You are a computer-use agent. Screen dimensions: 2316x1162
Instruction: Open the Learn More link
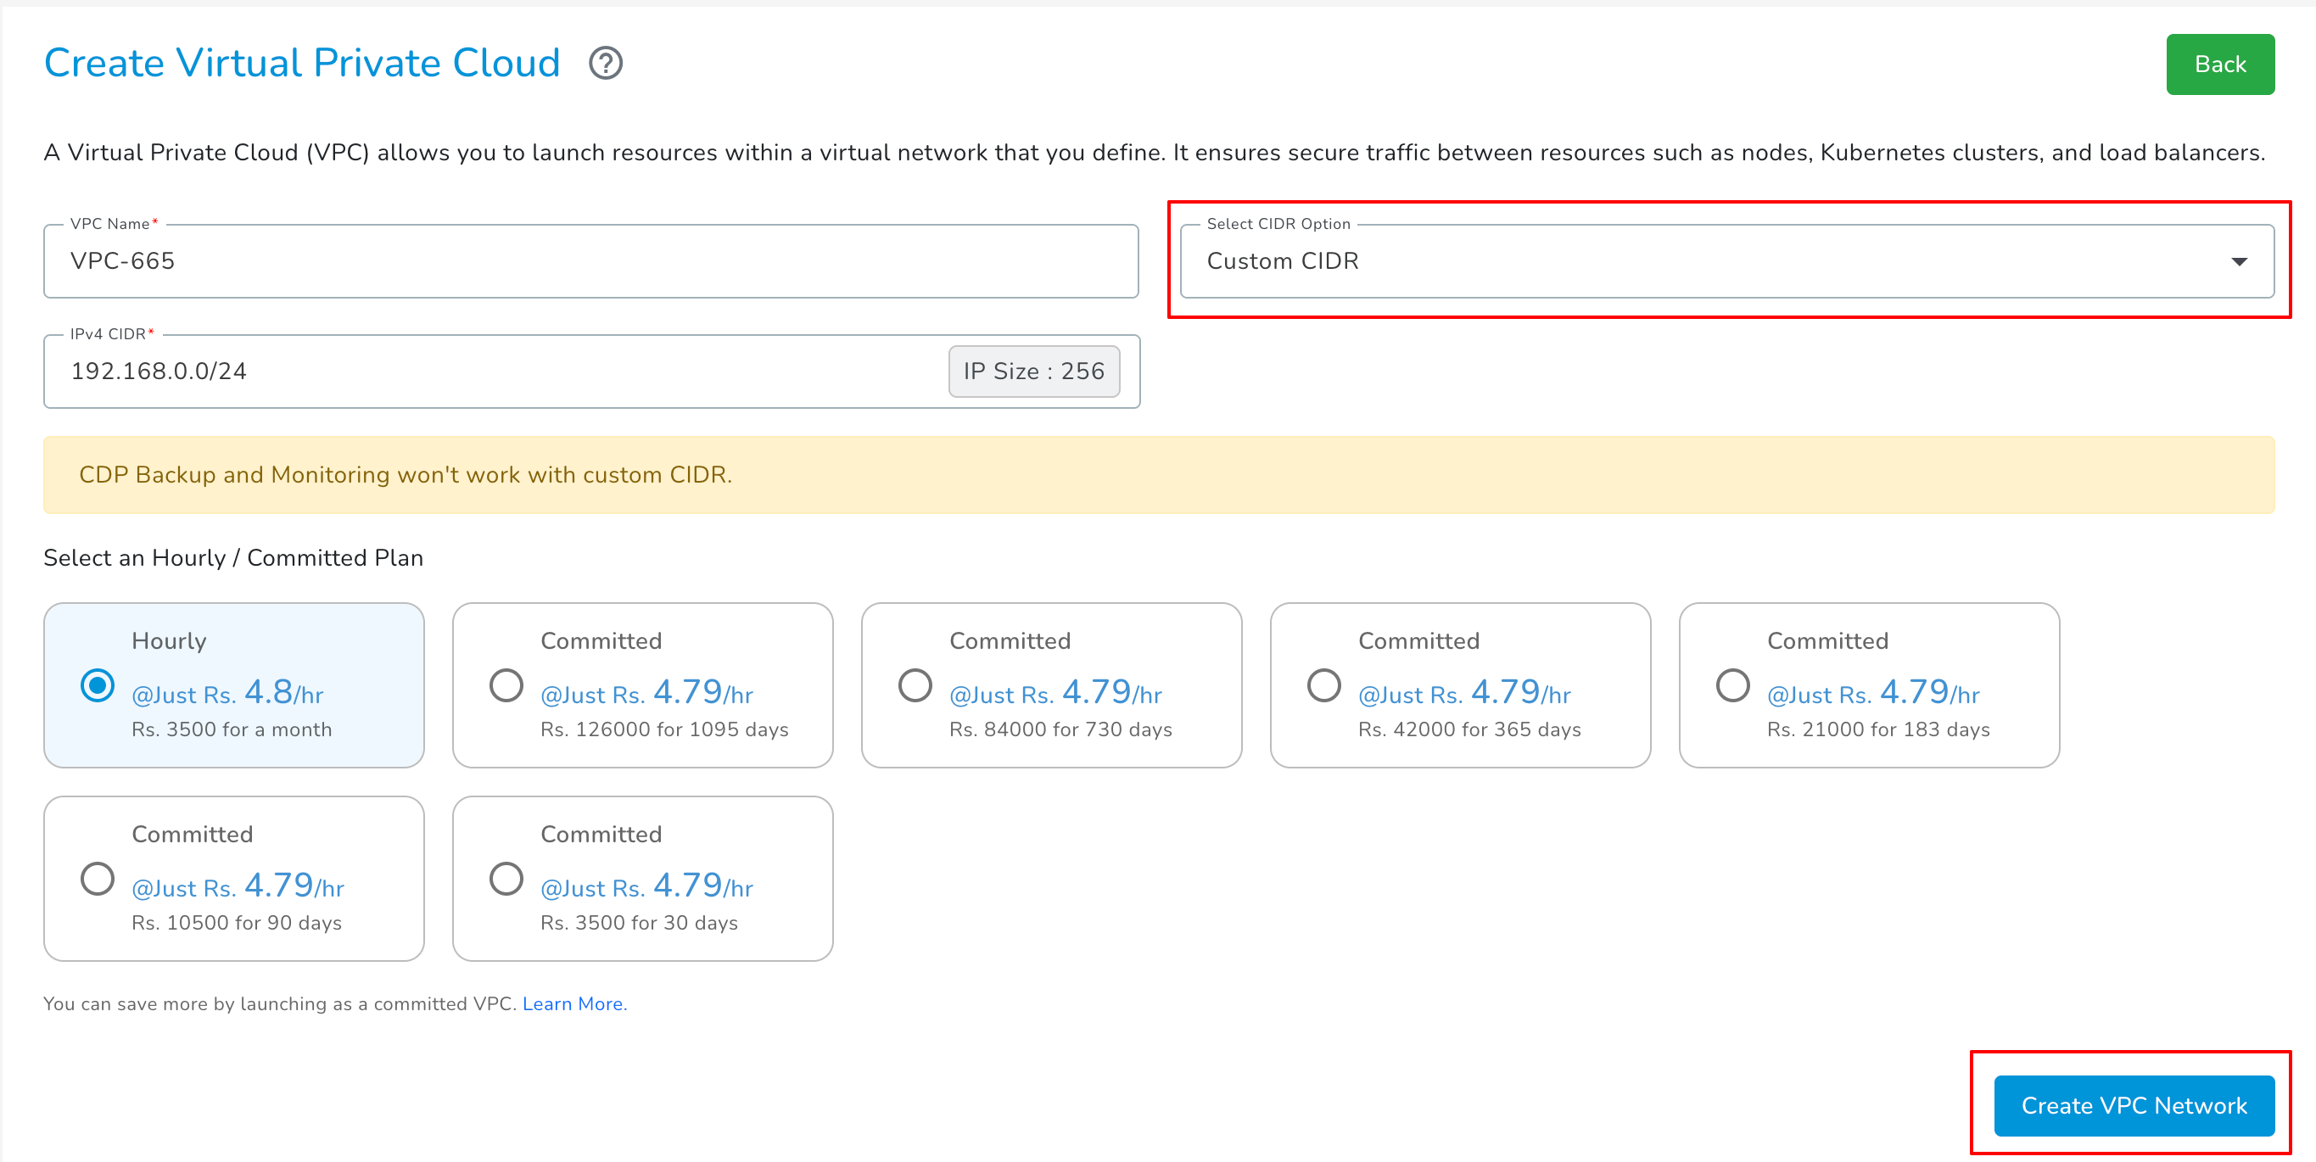573,1004
